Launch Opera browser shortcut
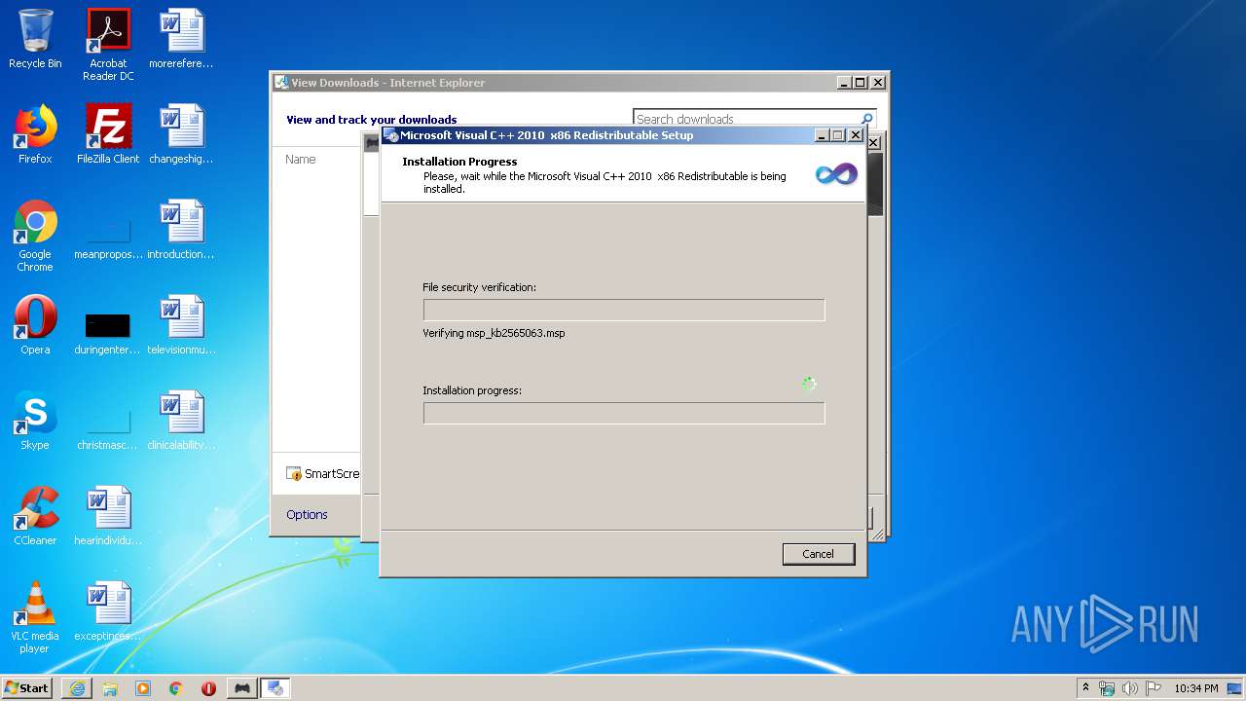This screenshot has width=1246, height=701. pyautogui.click(x=35, y=325)
